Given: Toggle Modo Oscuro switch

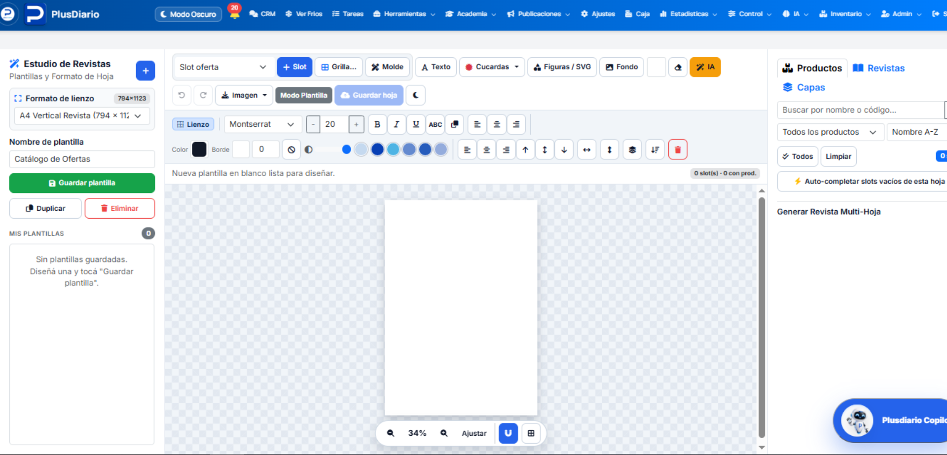Looking at the screenshot, I should point(188,14).
